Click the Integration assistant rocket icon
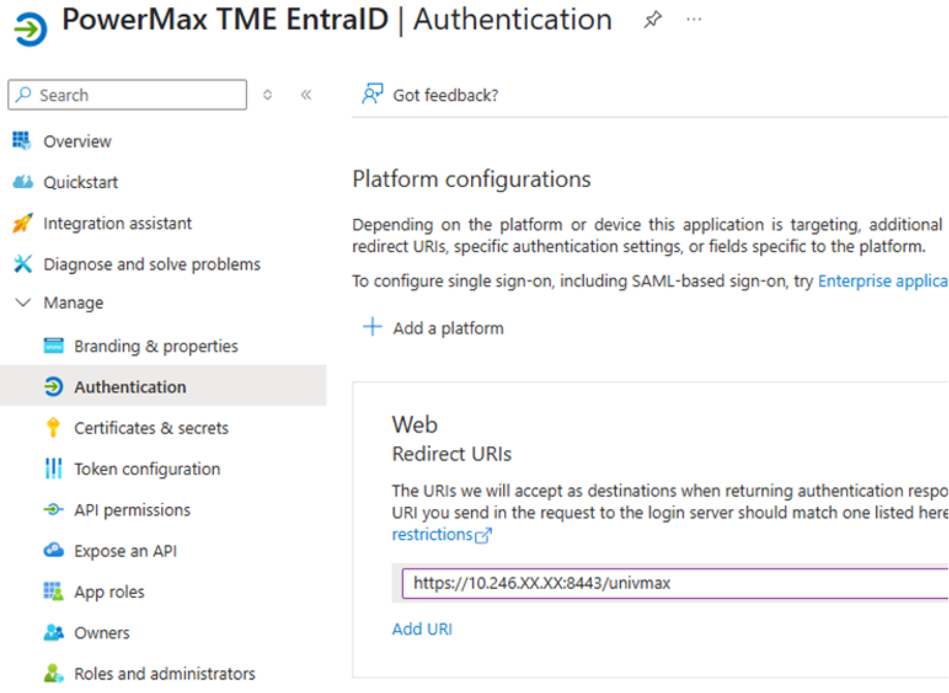 point(23,222)
